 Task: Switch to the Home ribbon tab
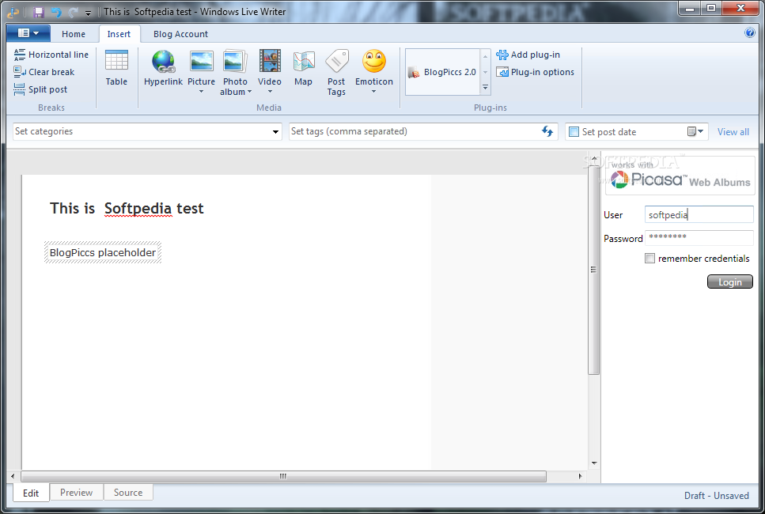tap(74, 34)
